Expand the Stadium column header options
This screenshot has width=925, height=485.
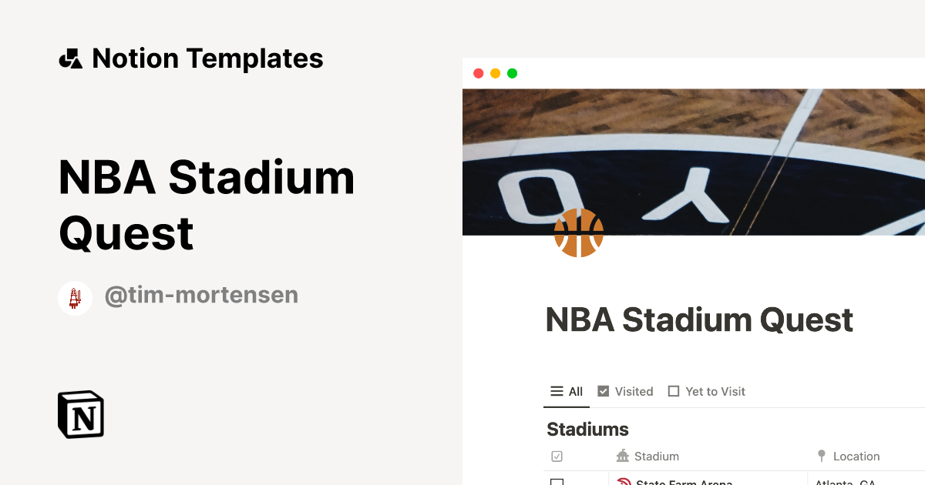pos(656,456)
